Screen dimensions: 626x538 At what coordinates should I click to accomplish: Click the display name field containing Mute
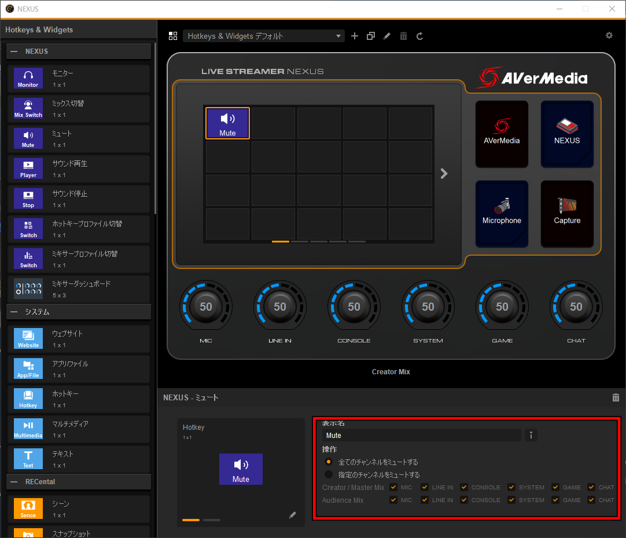click(422, 435)
